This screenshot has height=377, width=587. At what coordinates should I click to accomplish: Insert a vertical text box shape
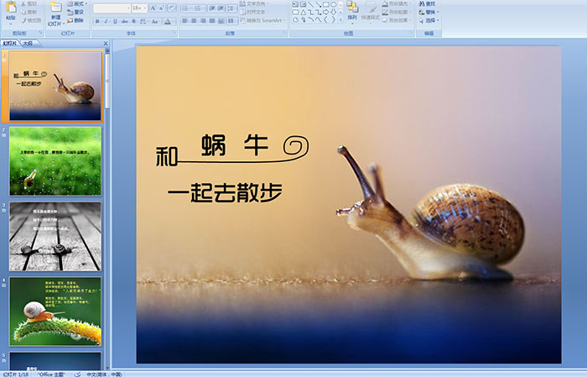tap(303, 4)
